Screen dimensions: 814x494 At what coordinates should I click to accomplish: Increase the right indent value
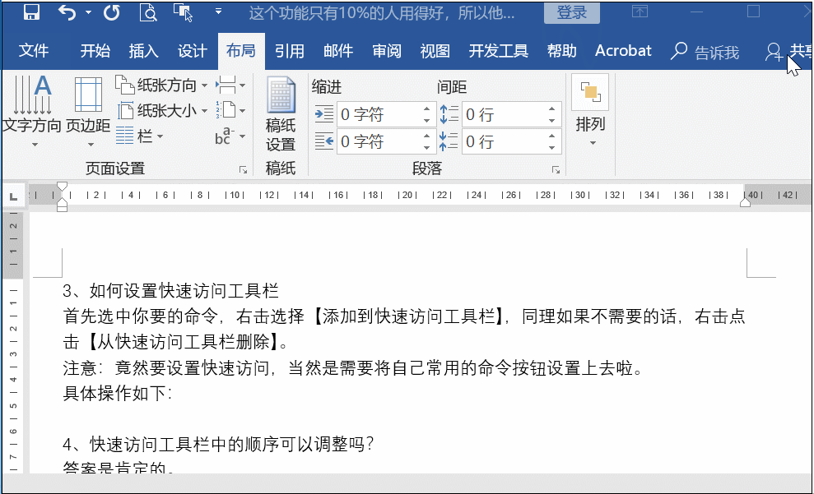pos(426,136)
